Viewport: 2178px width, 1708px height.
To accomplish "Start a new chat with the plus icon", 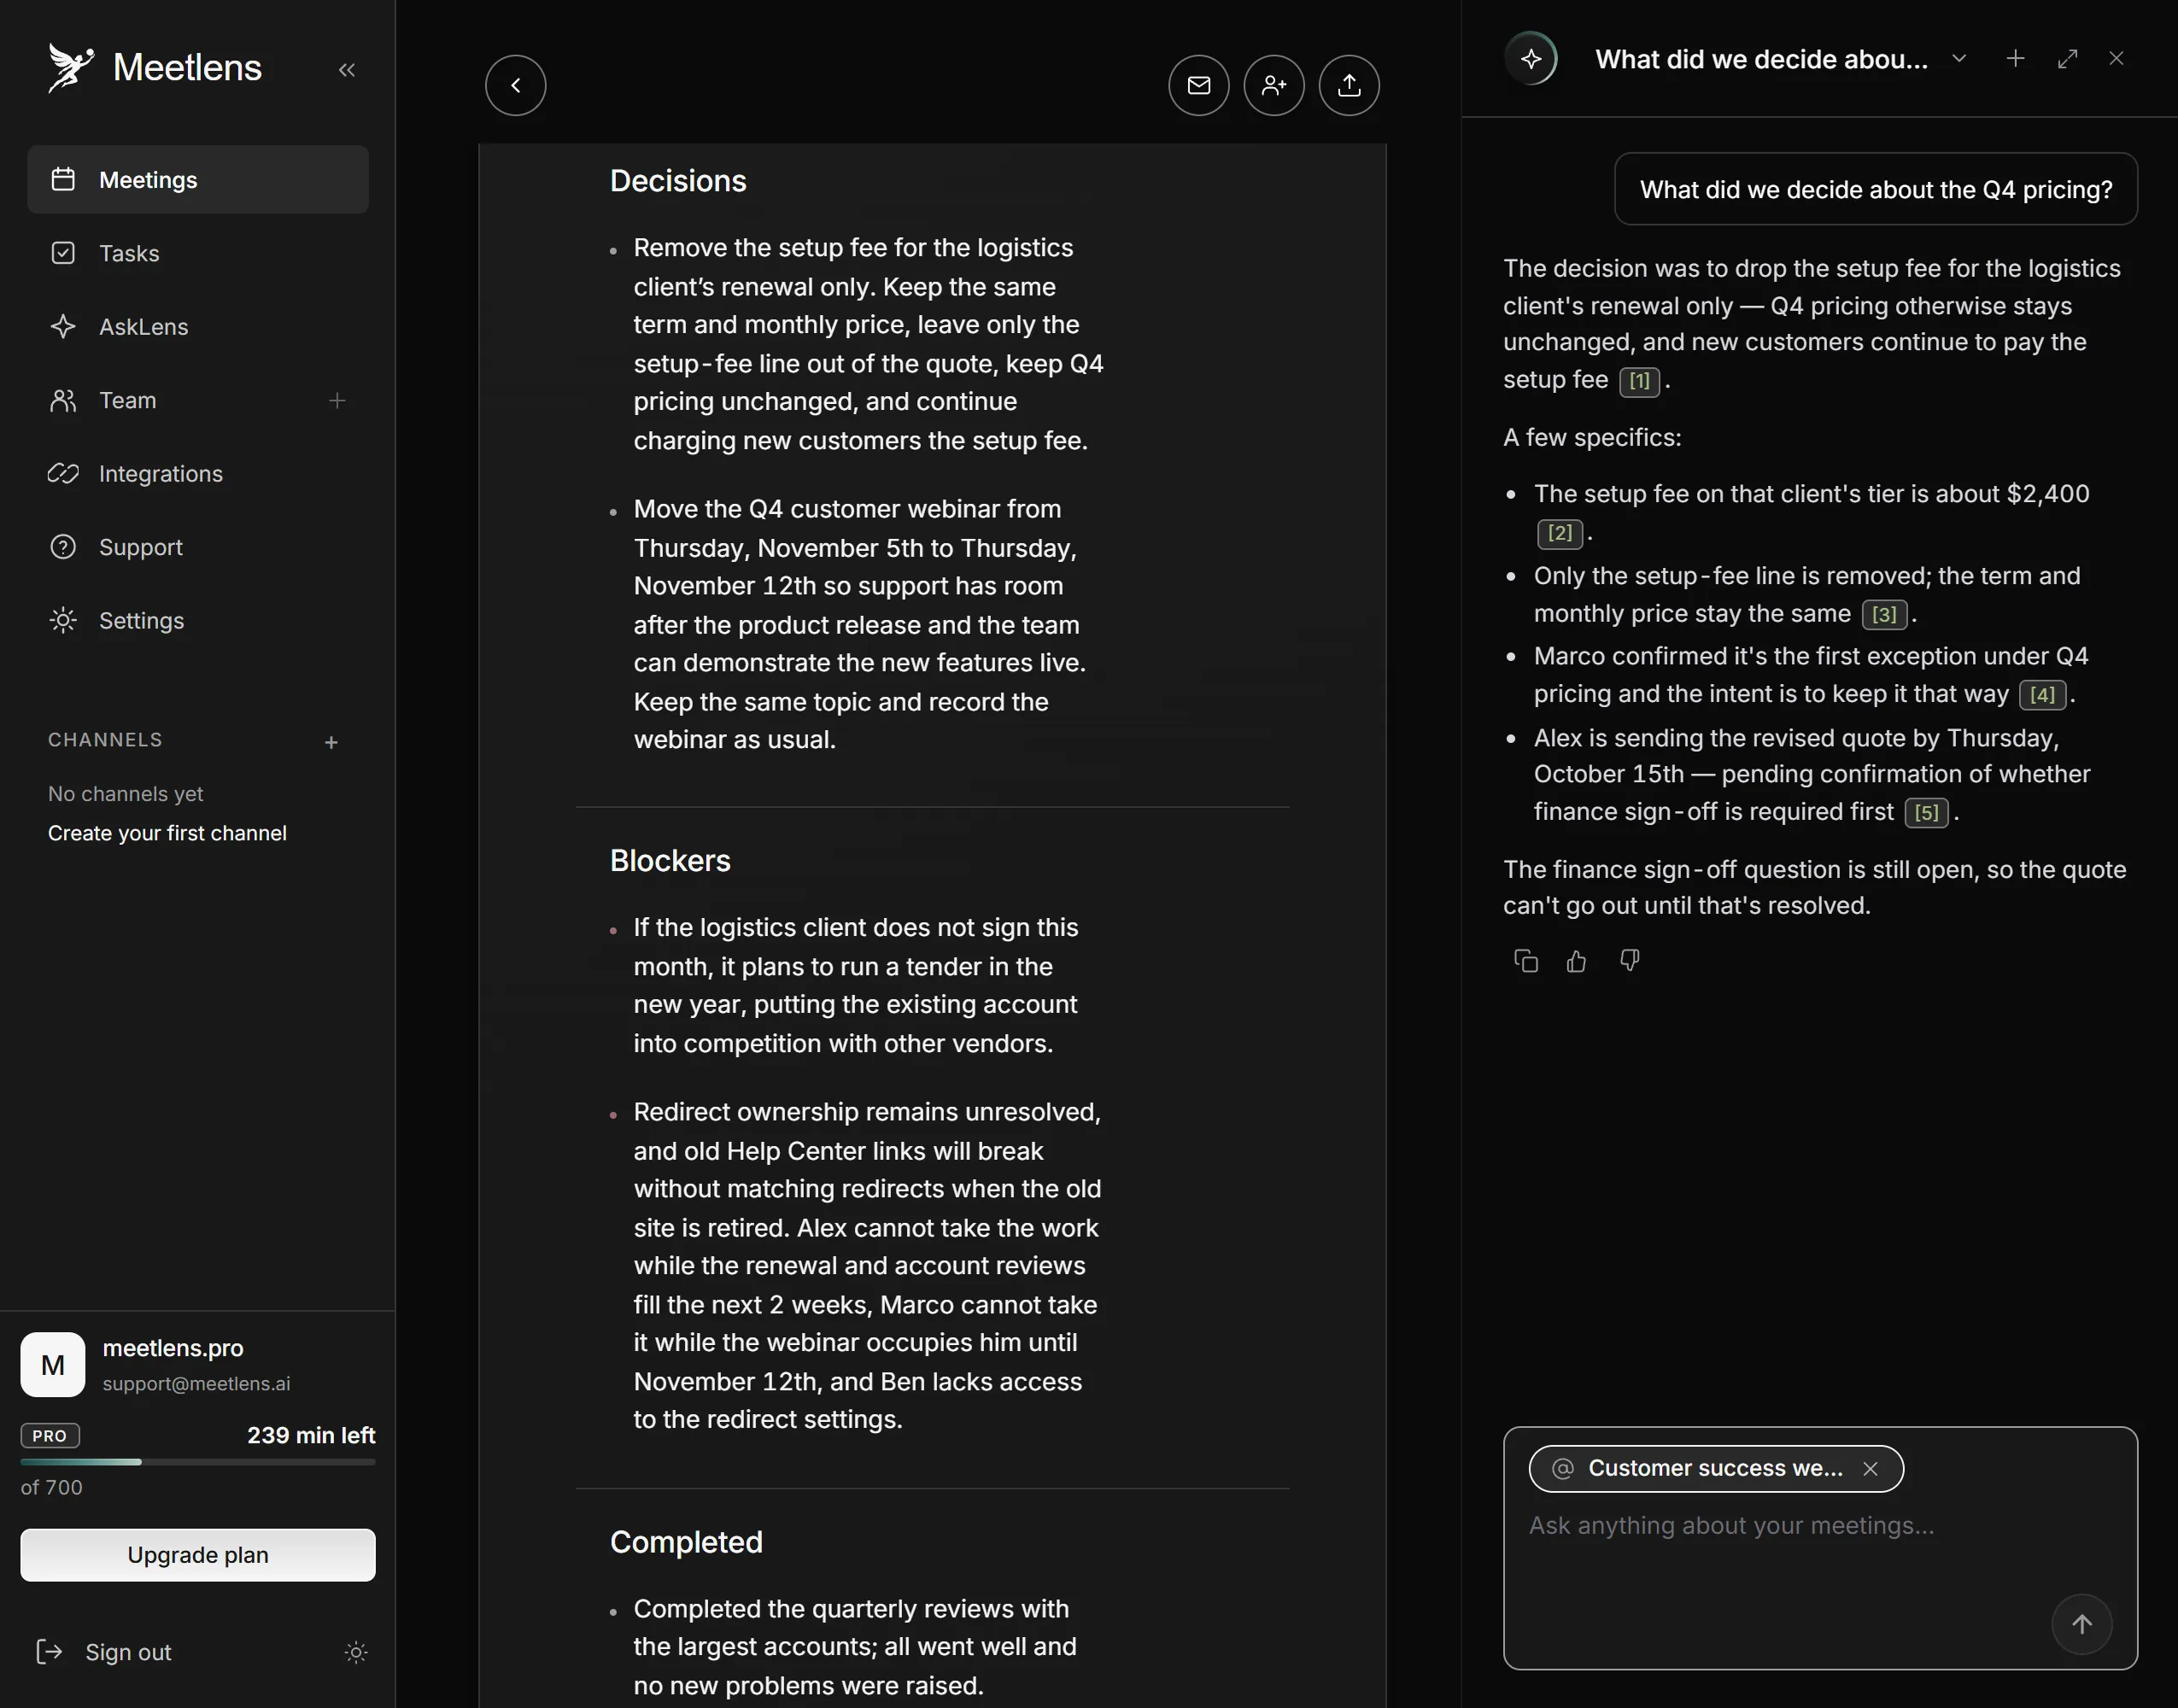I will (2016, 59).
